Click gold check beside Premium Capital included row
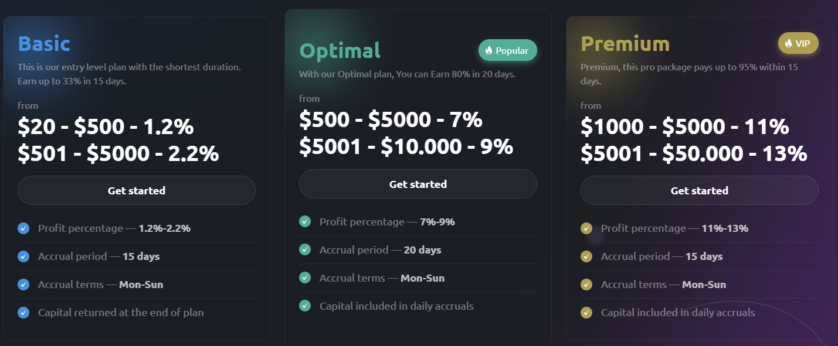This screenshot has width=838, height=346. (586, 313)
